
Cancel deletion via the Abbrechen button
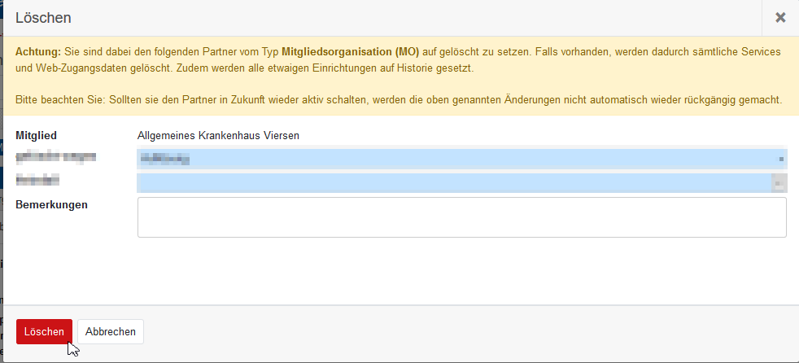(x=111, y=331)
